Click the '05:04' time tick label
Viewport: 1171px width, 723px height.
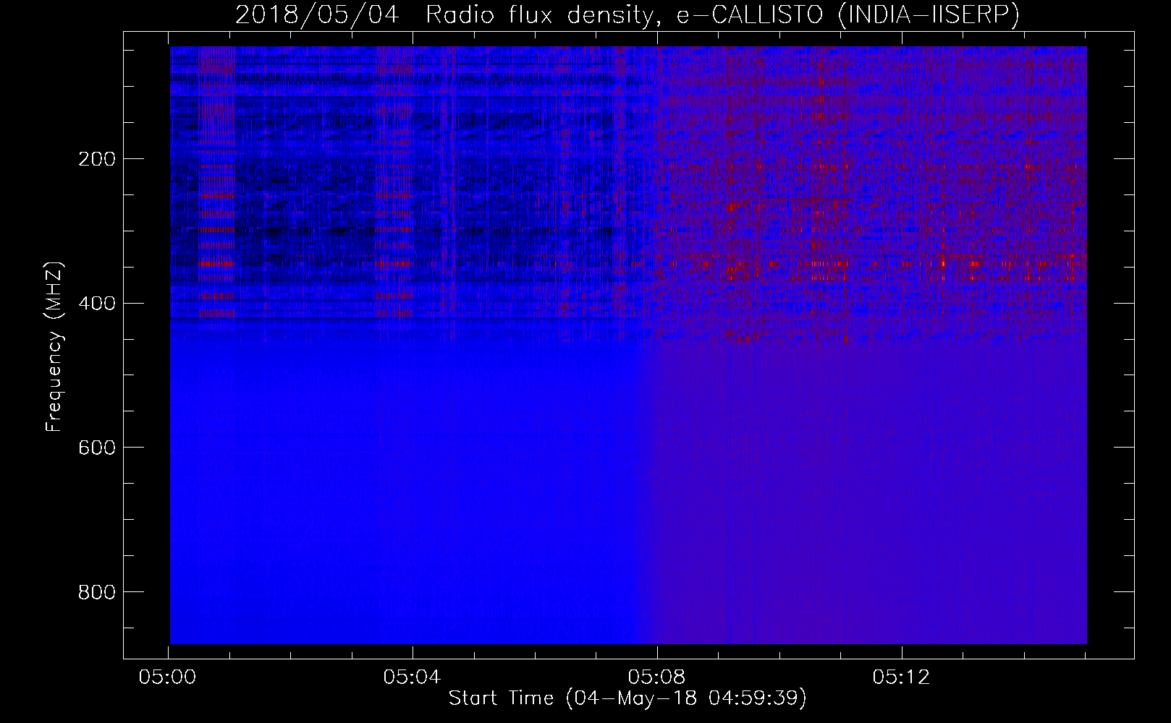coord(412,677)
